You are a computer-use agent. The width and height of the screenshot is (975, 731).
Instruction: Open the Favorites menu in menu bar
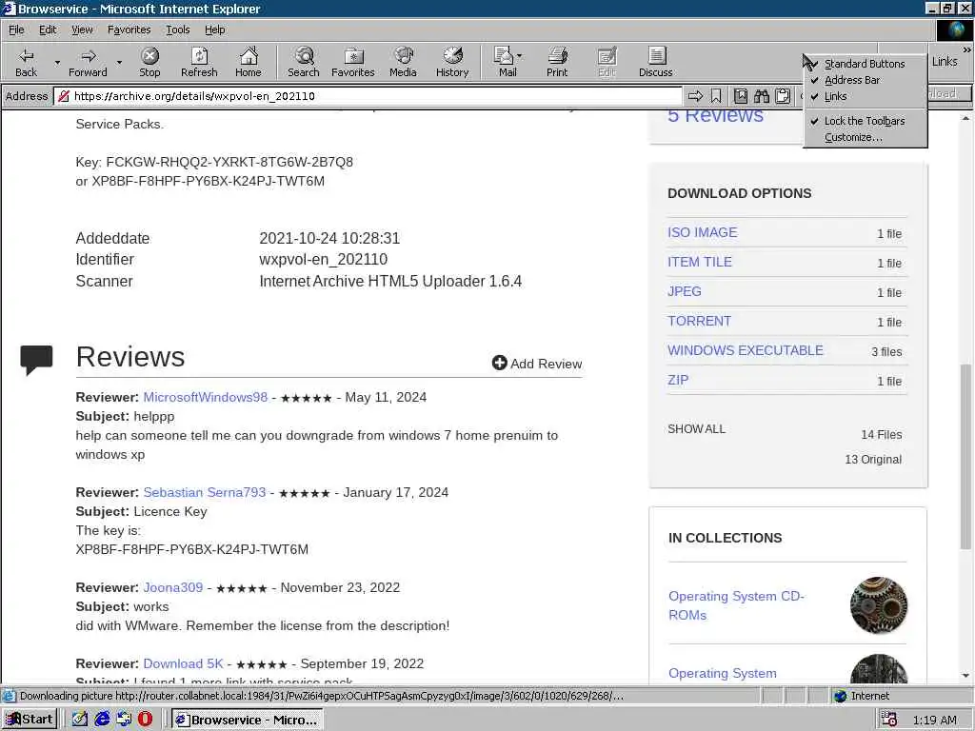pyautogui.click(x=129, y=30)
